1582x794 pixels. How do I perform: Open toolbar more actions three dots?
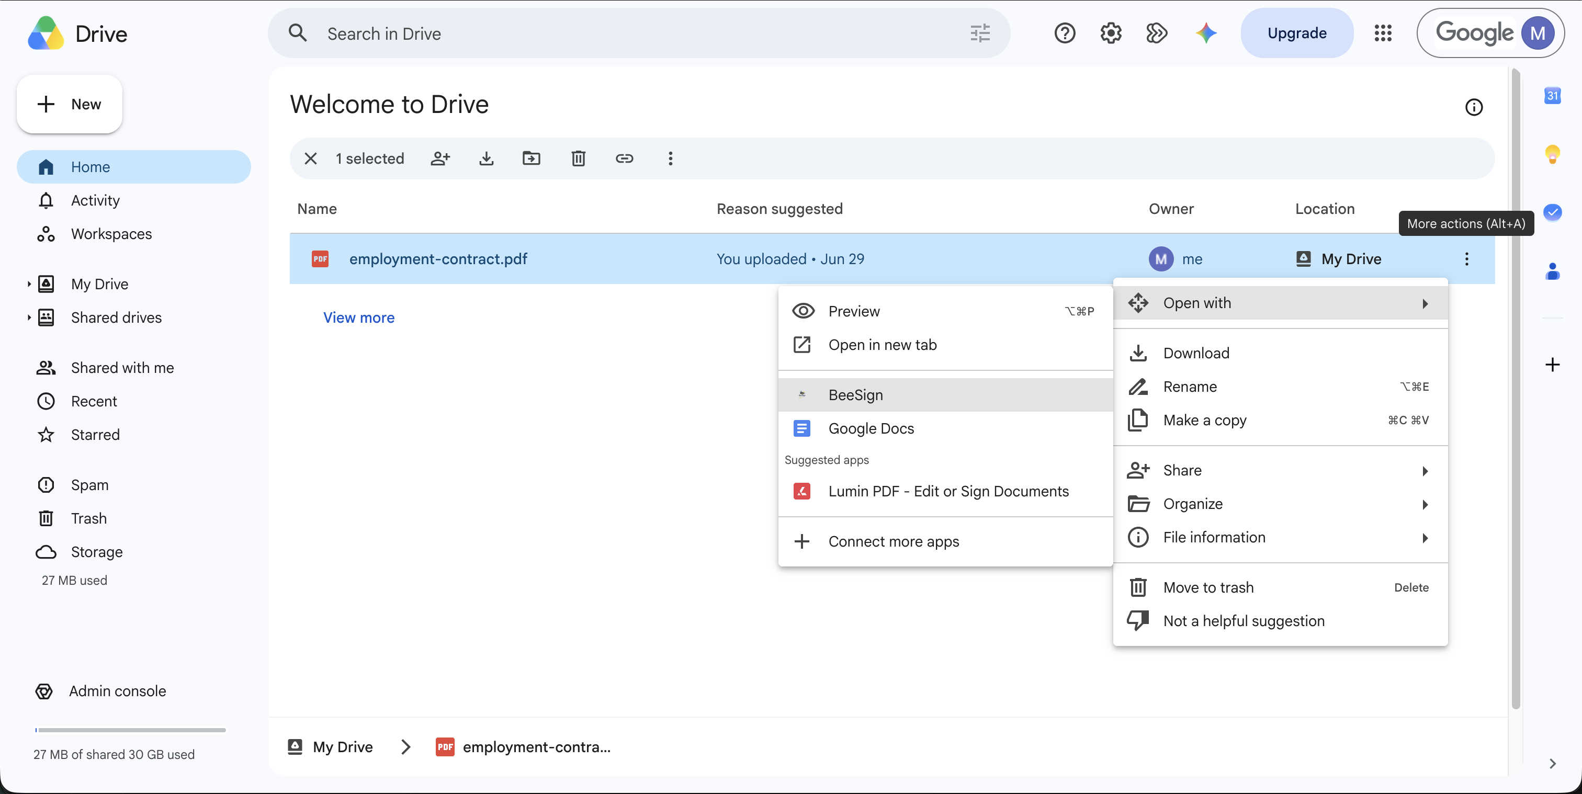pyautogui.click(x=670, y=158)
